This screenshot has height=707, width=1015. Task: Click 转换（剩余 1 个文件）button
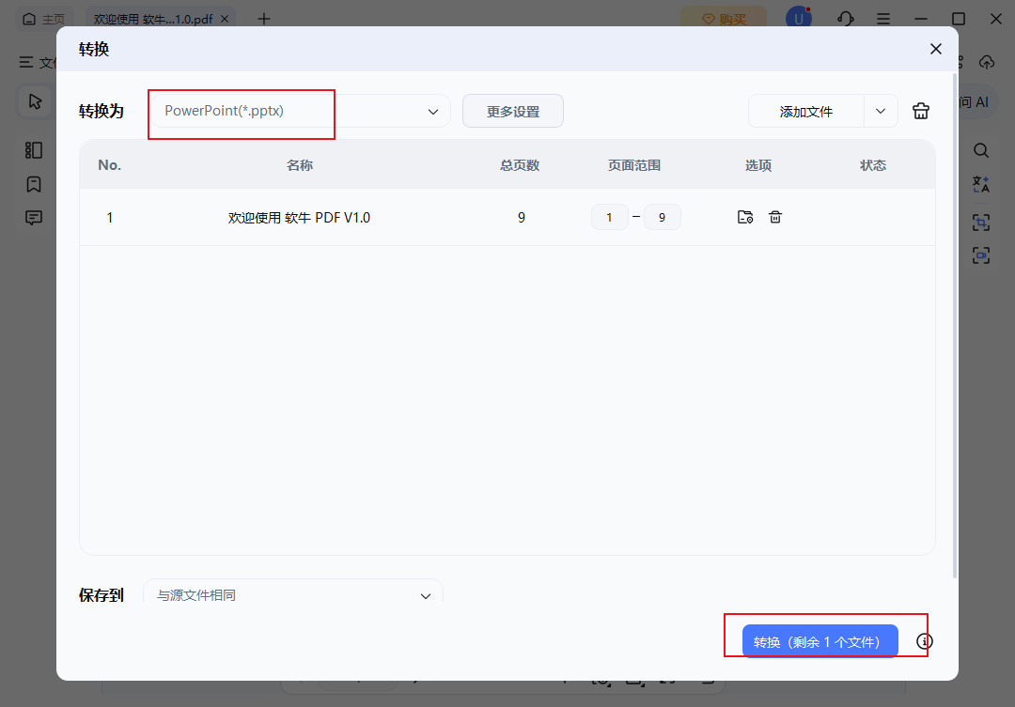click(x=820, y=641)
